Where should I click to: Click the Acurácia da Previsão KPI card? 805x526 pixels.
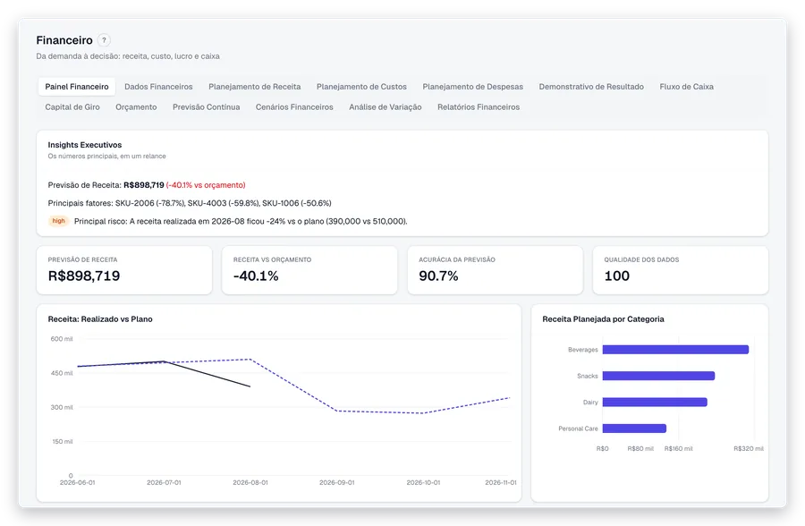[x=496, y=270]
